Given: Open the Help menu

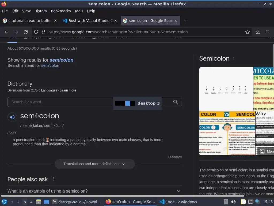Looking at the screenshot, I should [x=91, y=11].
